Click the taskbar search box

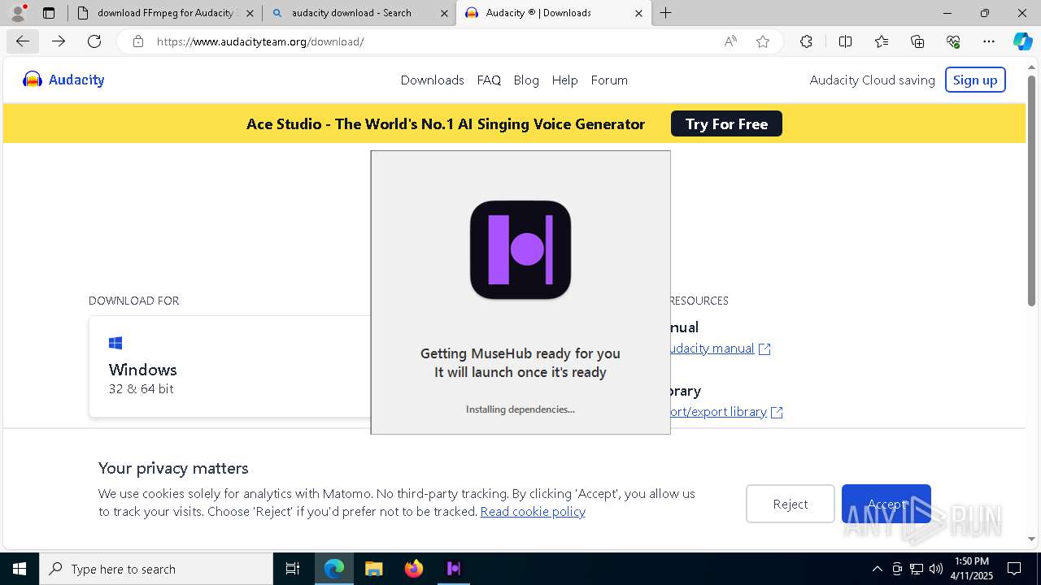(156, 569)
